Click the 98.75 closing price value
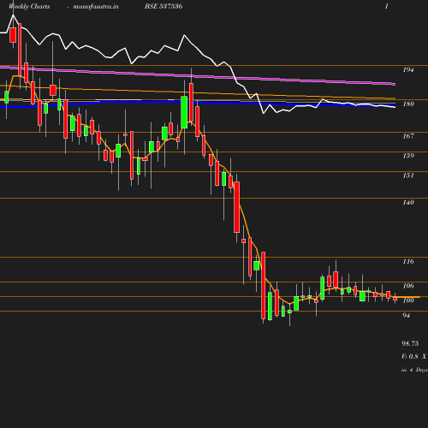Screen dimensions: 428x428 pyautogui.click(x=410, y=343)
